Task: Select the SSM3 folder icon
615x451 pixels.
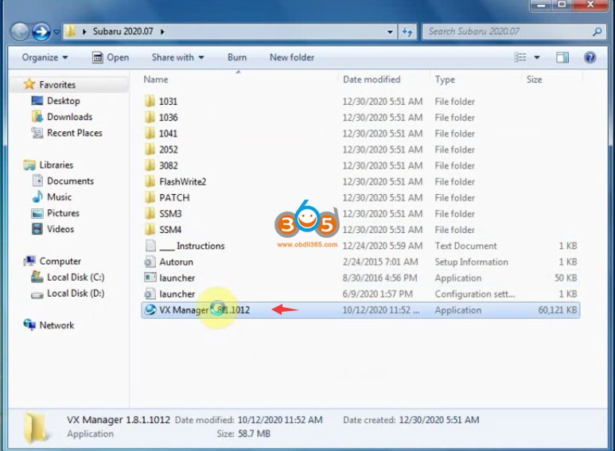Action: pyautogui.click(x=150, y=214)
